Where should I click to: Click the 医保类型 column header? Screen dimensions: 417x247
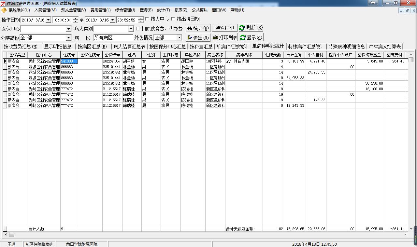[17, 55]
